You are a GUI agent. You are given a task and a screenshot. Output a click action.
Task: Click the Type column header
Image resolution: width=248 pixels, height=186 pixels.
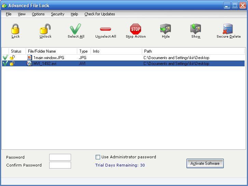click(84, 51)
